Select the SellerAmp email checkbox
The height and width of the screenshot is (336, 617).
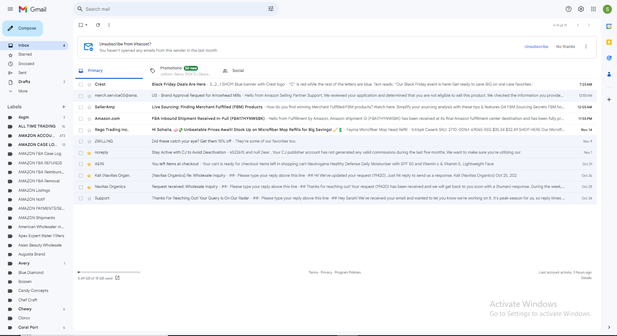pos(81,107)
